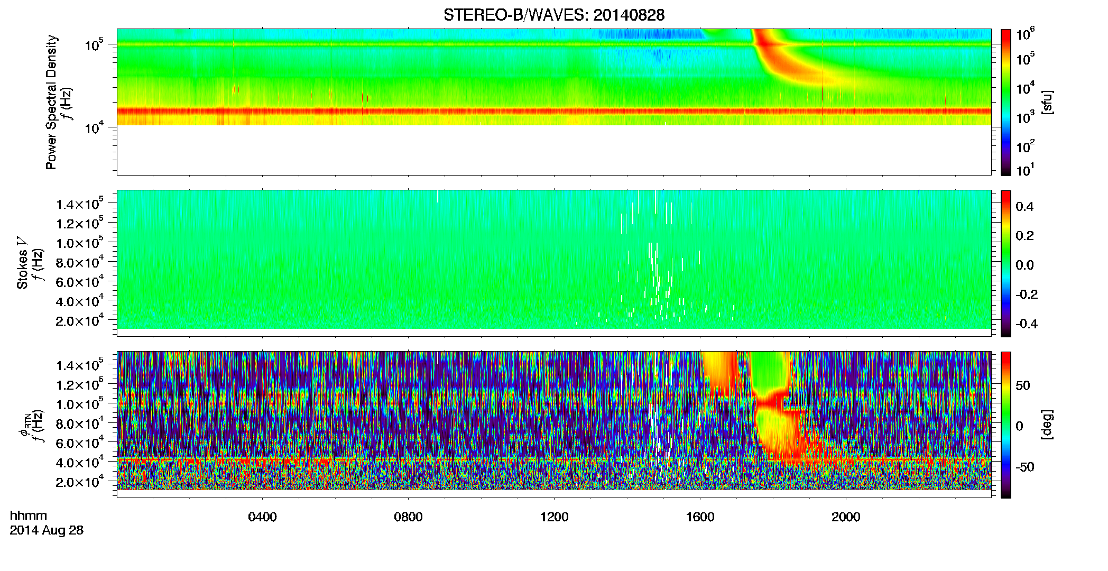Click the 50 value on degree color bar
The height and width of the screenshot is (571, 1108).
click(x=1023, y=385)
